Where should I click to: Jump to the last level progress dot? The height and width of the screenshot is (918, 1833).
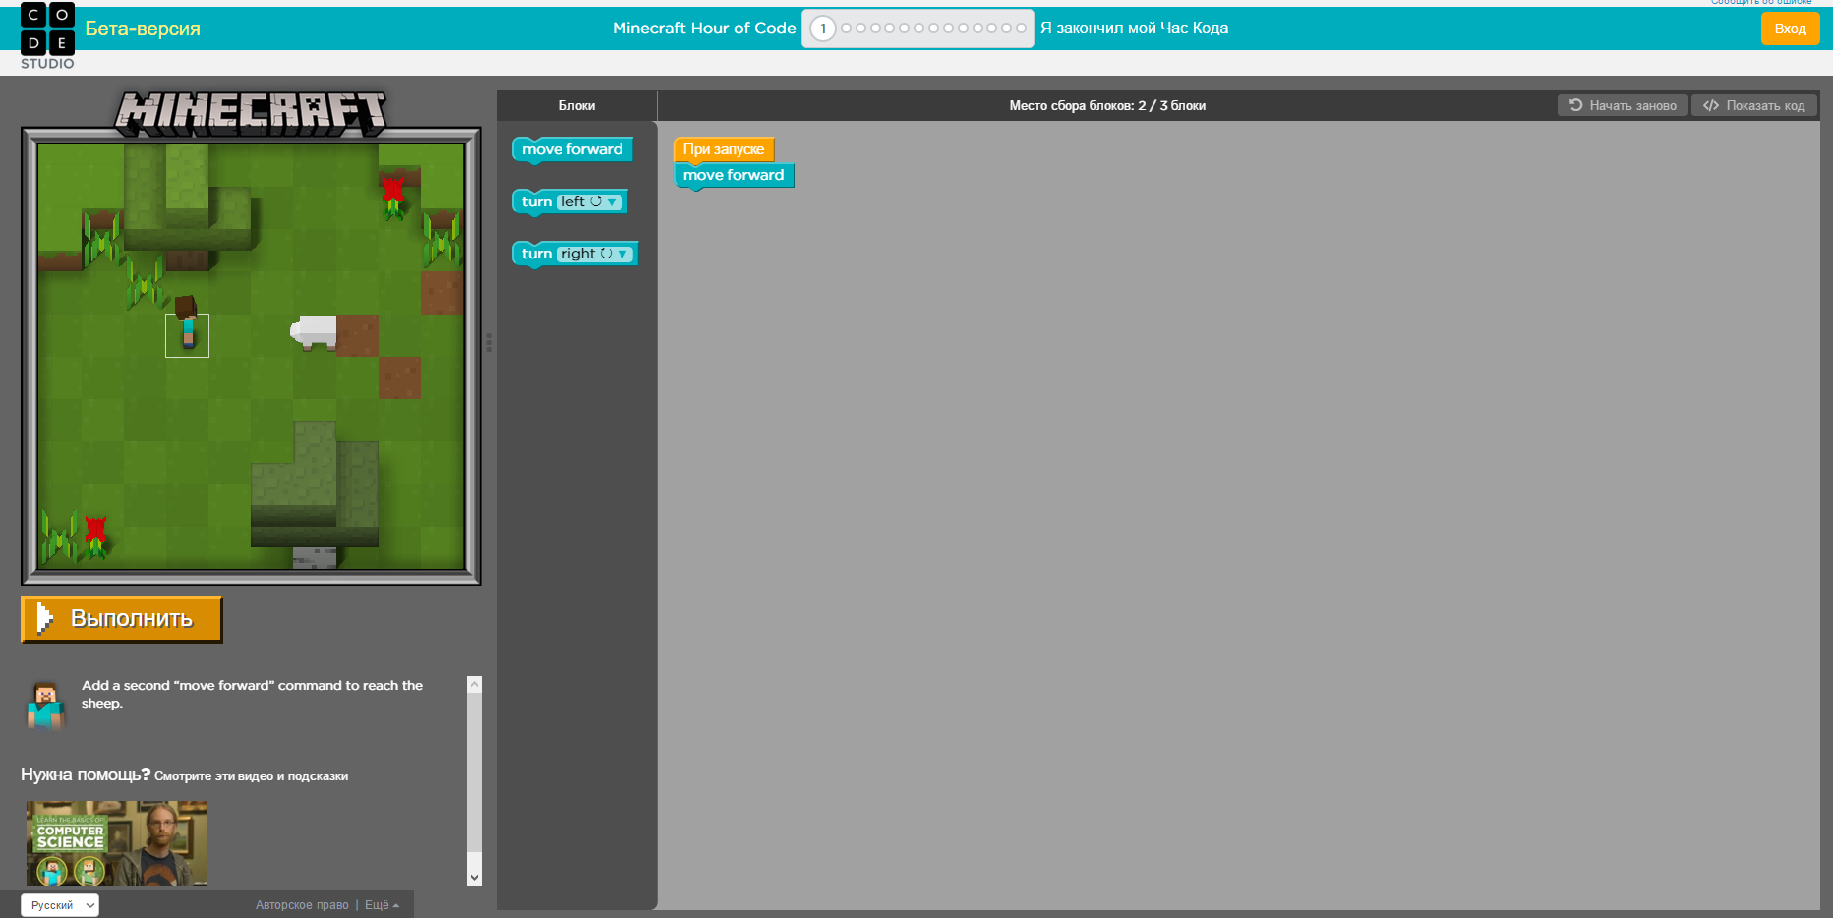tap(1021, 29)
